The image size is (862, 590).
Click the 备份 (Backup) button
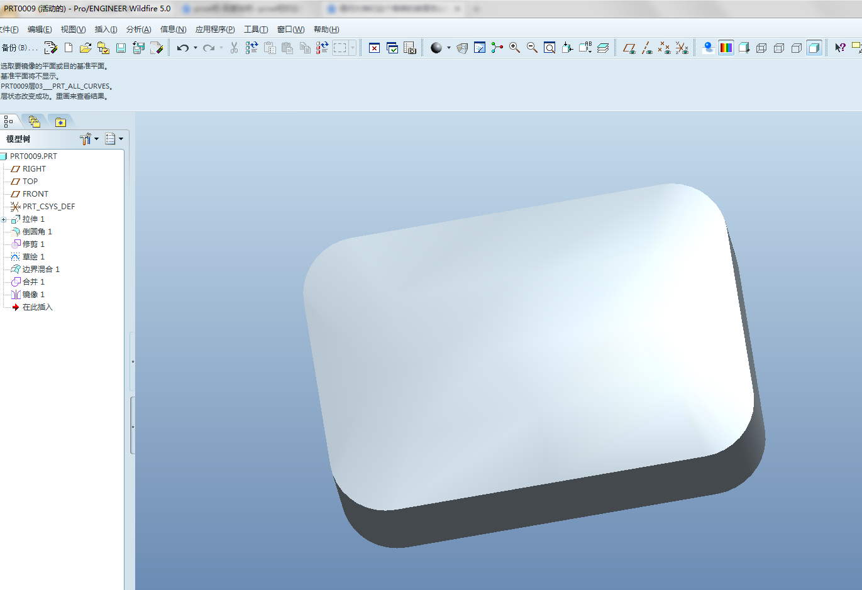tap(19, 48)
